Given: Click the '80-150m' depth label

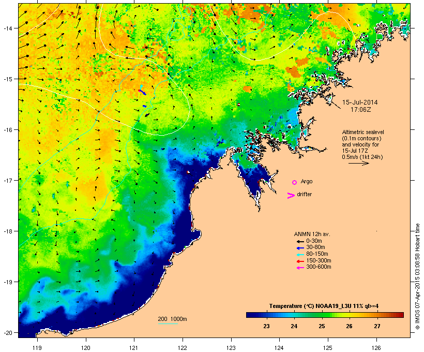Looking at the screenshot, I should pyautogui.click(x=317, y=254).
